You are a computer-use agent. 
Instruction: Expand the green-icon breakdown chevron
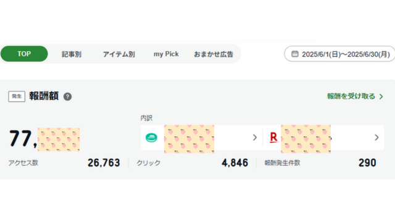255,138
